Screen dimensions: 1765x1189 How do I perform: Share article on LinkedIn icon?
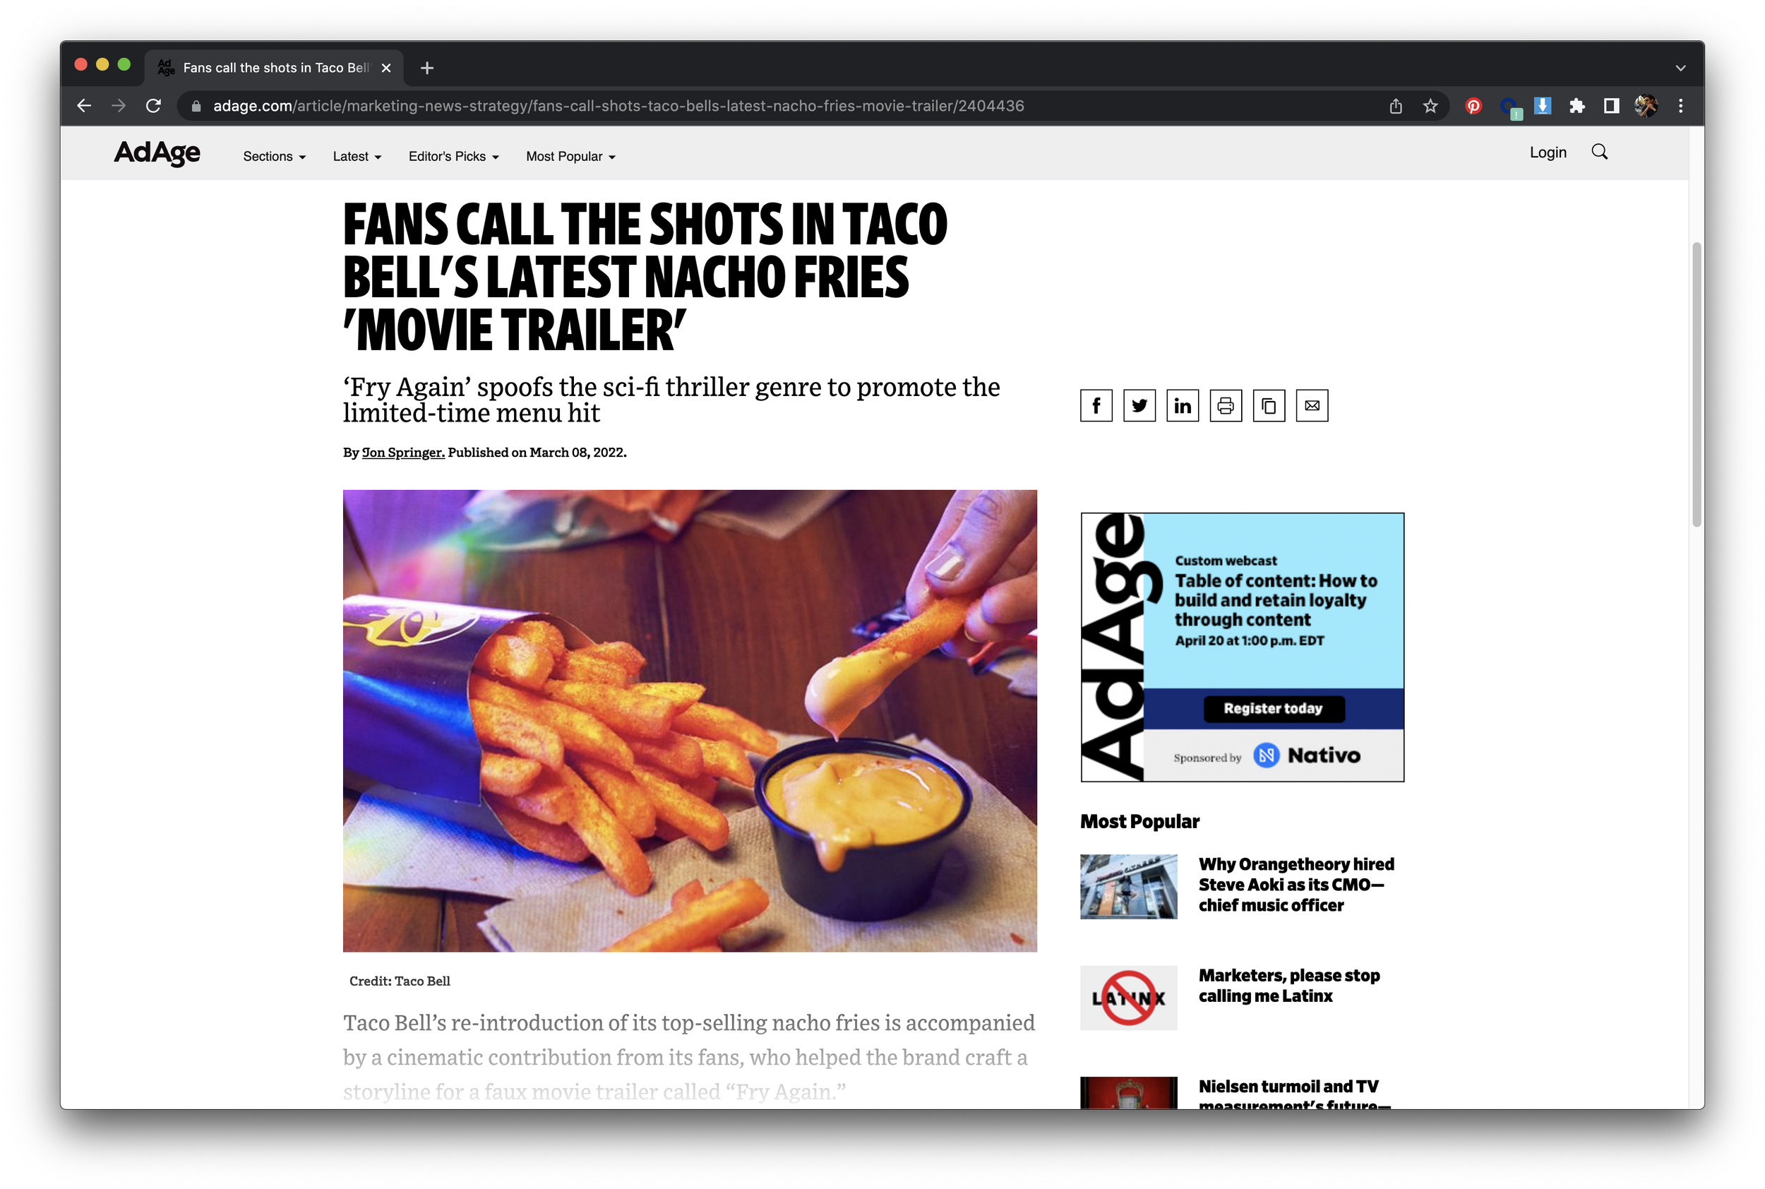tap(1182, 406)
